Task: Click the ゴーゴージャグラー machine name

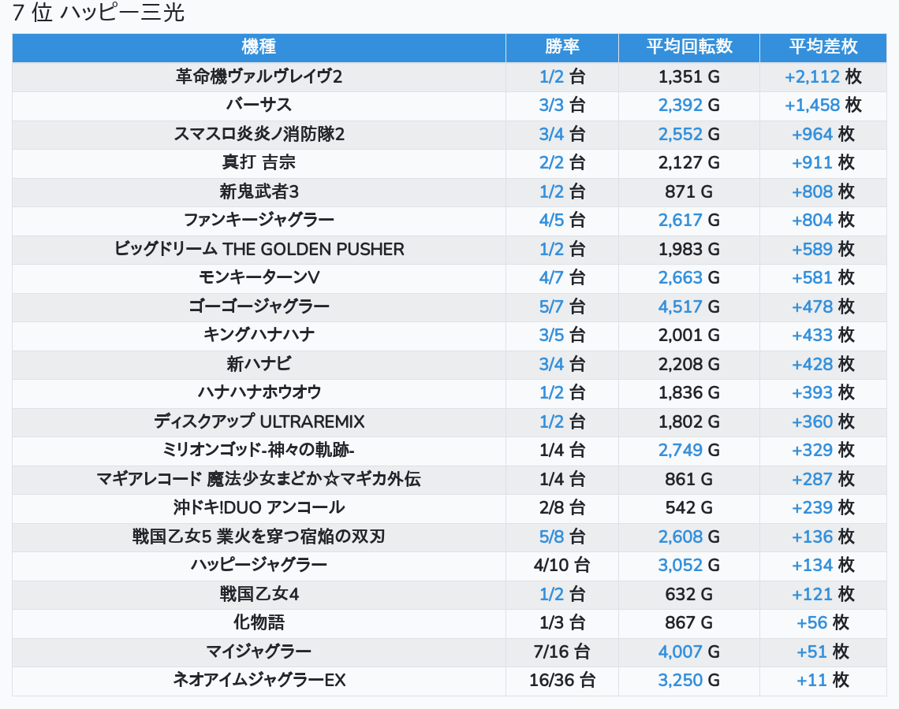Action: click(x=259, y=307)
